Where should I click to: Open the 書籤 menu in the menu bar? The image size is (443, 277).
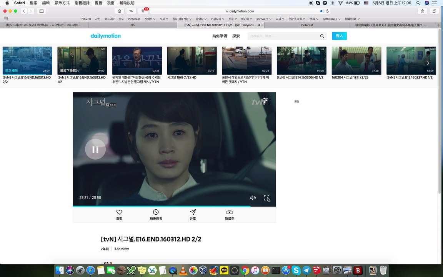98,3
